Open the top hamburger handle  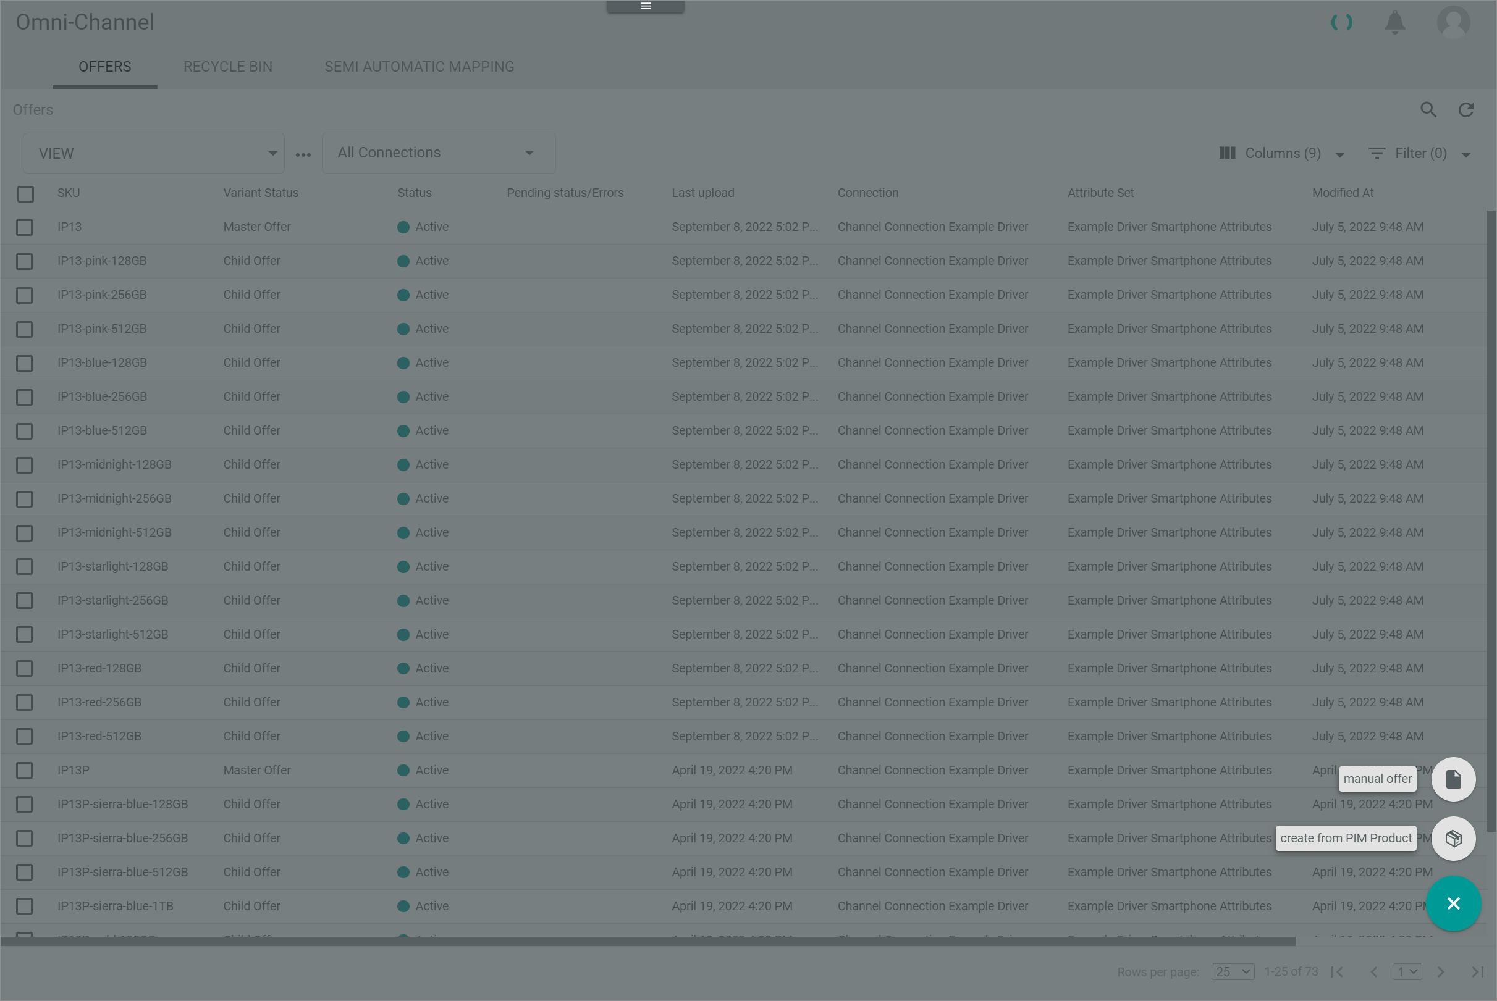click(645, 6)
